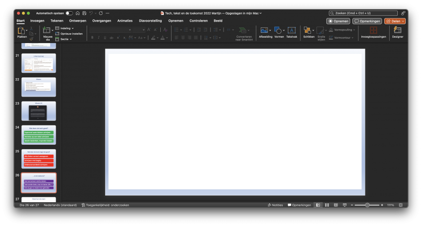The width and height of the screenshot is (422, 226).
Task: Increase font size with larger A
Action: [x=149, y=30]
